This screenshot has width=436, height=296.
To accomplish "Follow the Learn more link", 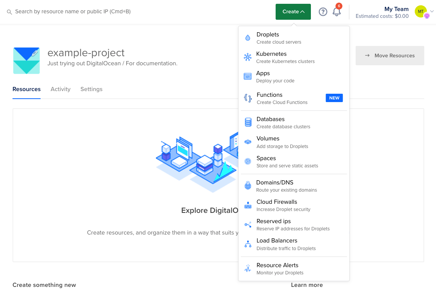I will coord(307,285).
